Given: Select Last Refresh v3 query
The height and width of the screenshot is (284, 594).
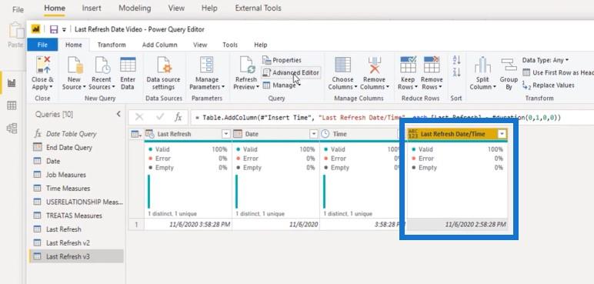Looking at the screenshot, I should tap(76, 256).
